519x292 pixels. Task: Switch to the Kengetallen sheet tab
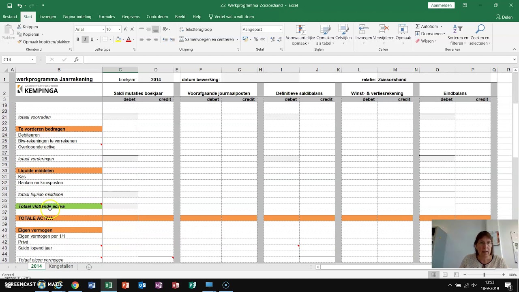pos(61,266)
